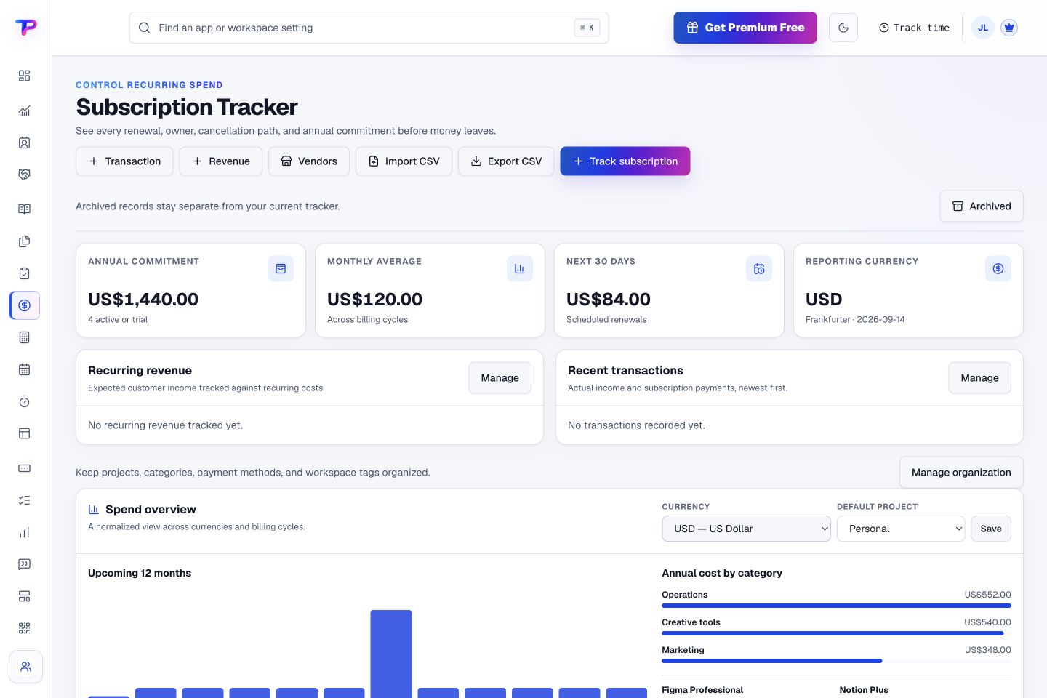
Task: Click Manage in Recurring revenue card
Action: pyautogui.click(x=500, y=378)
